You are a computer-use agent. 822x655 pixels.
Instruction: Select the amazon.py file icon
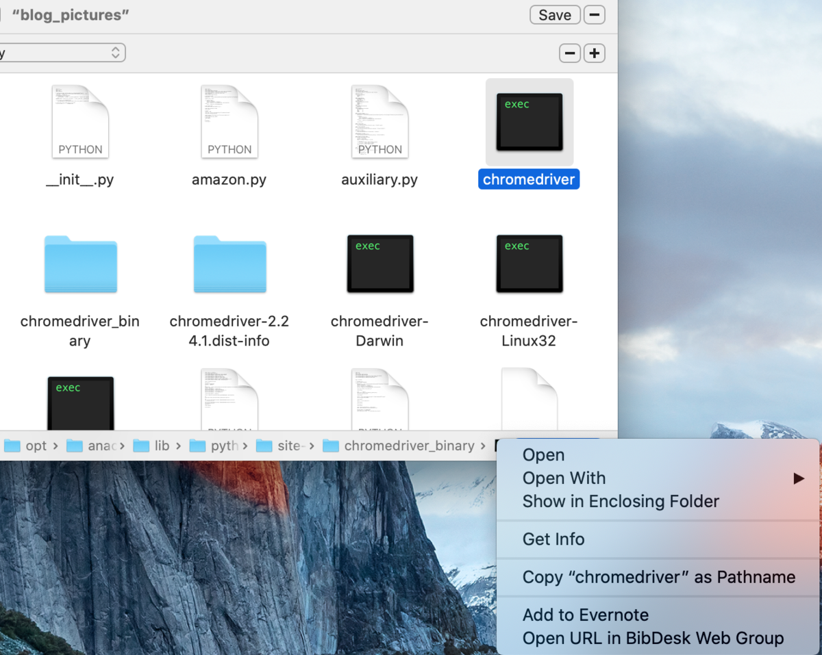(229, 122)
